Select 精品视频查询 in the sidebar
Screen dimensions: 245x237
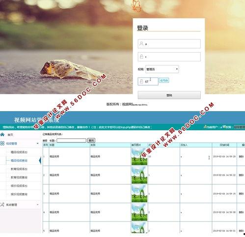click(19, 160)
